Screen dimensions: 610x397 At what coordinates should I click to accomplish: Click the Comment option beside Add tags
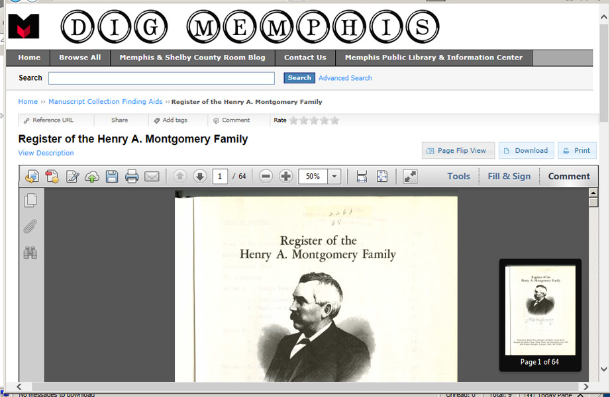click(231, 120)
